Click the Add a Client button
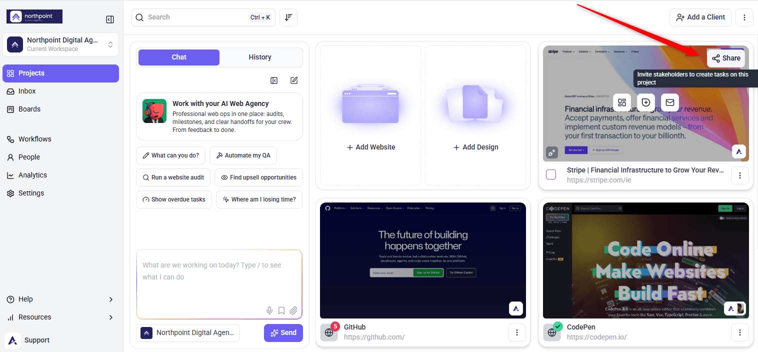This screenshot has height=352, width=758. coord(700,17)
